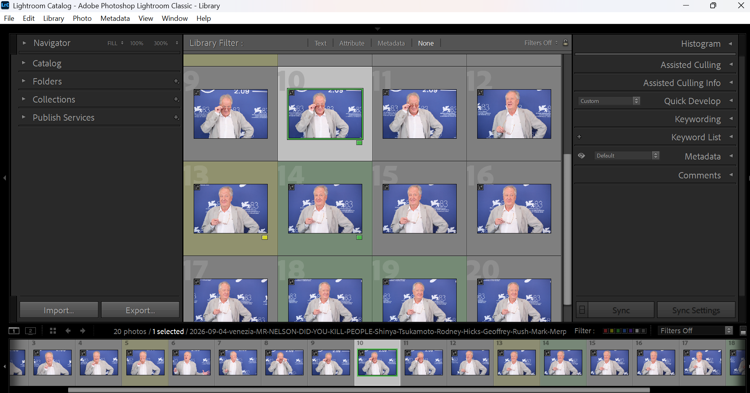Add a keyword with Keyword List plus icon

579,137
